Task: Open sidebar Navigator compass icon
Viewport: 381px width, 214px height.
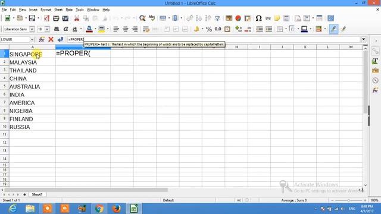Action: point(375,80)
